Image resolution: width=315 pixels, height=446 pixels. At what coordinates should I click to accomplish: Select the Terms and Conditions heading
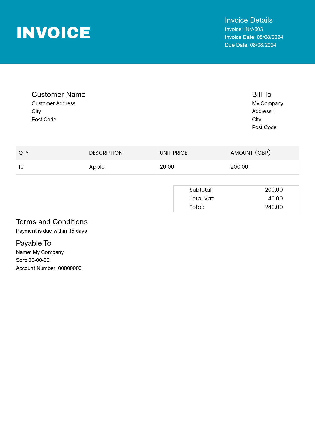click(52, 222)
